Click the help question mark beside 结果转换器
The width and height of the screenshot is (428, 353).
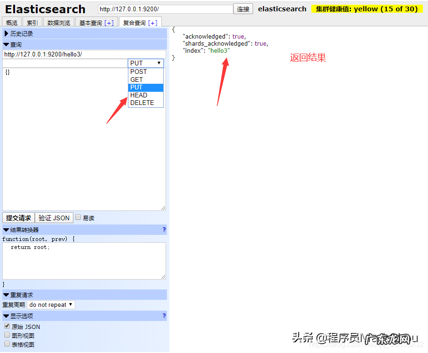164,230
